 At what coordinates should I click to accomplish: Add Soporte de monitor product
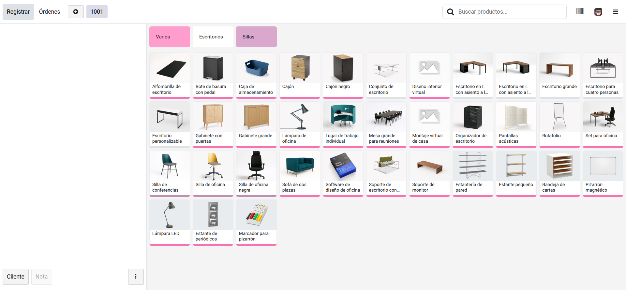(x=429, y=173)
